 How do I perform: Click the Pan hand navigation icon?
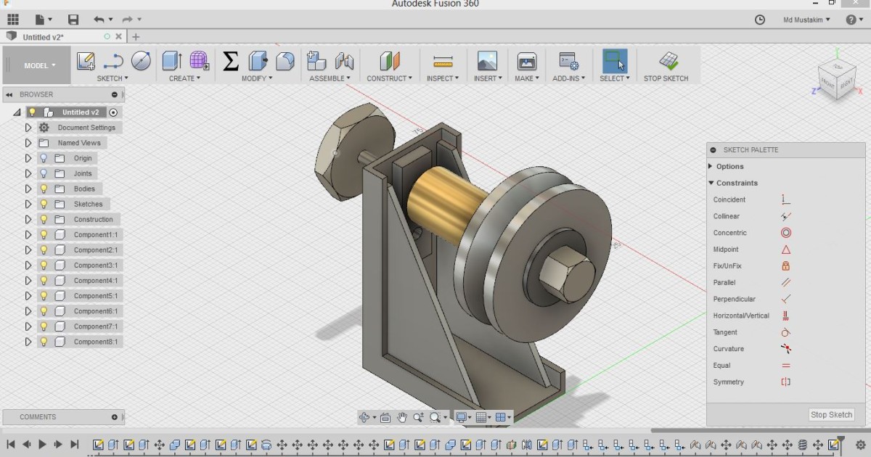402,417
